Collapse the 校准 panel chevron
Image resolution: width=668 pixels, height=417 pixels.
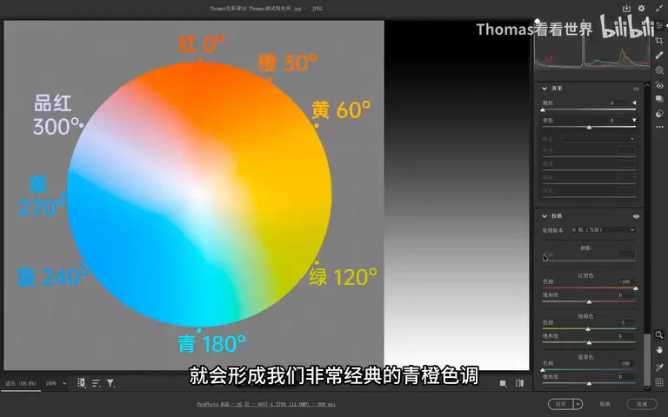tap(544, 216)
